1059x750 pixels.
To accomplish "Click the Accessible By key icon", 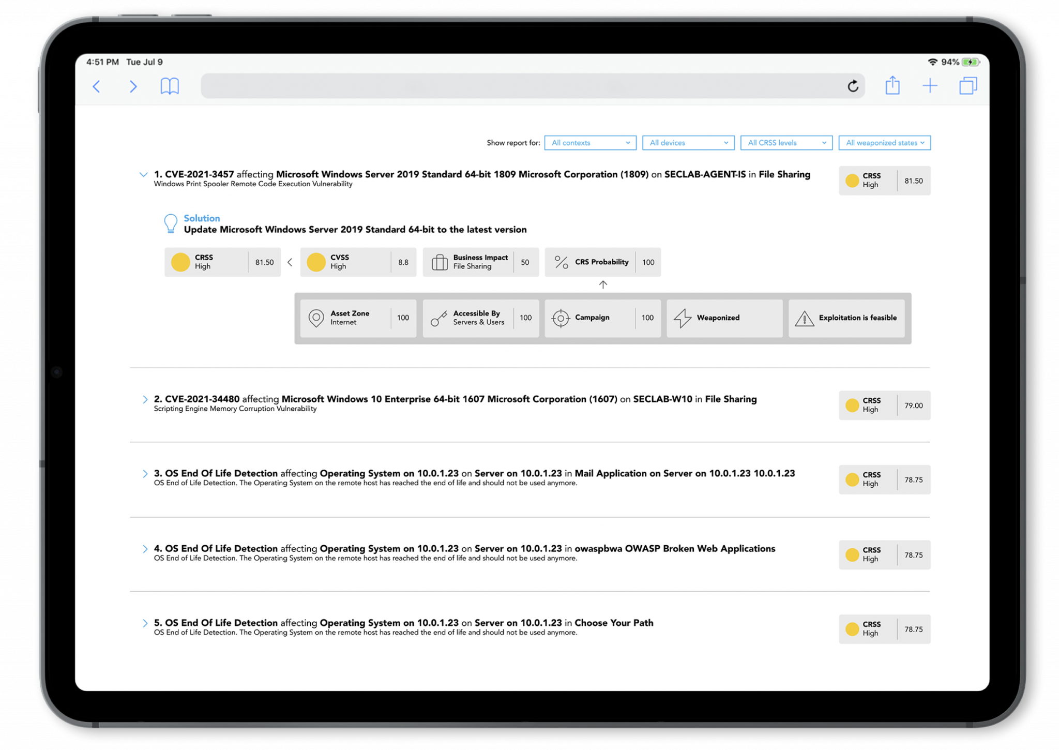I will tap(438, 318).
